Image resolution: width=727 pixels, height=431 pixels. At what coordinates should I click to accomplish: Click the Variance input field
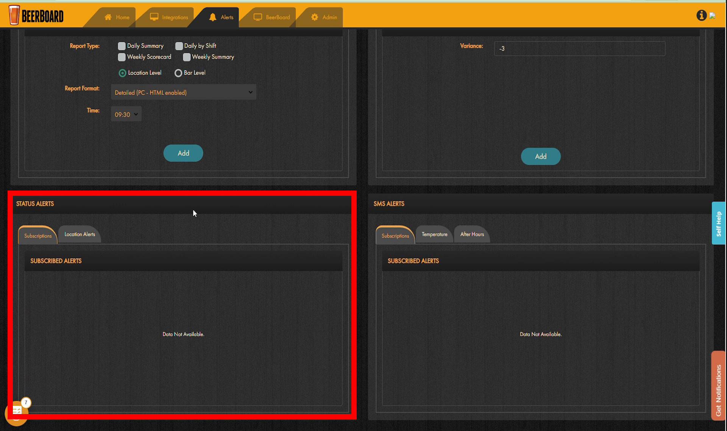pyautogui.click(x=579, y=48)
